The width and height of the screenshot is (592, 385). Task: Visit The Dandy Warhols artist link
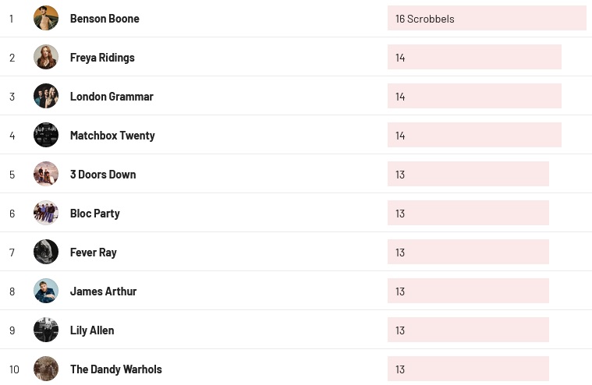coord(116,369)
